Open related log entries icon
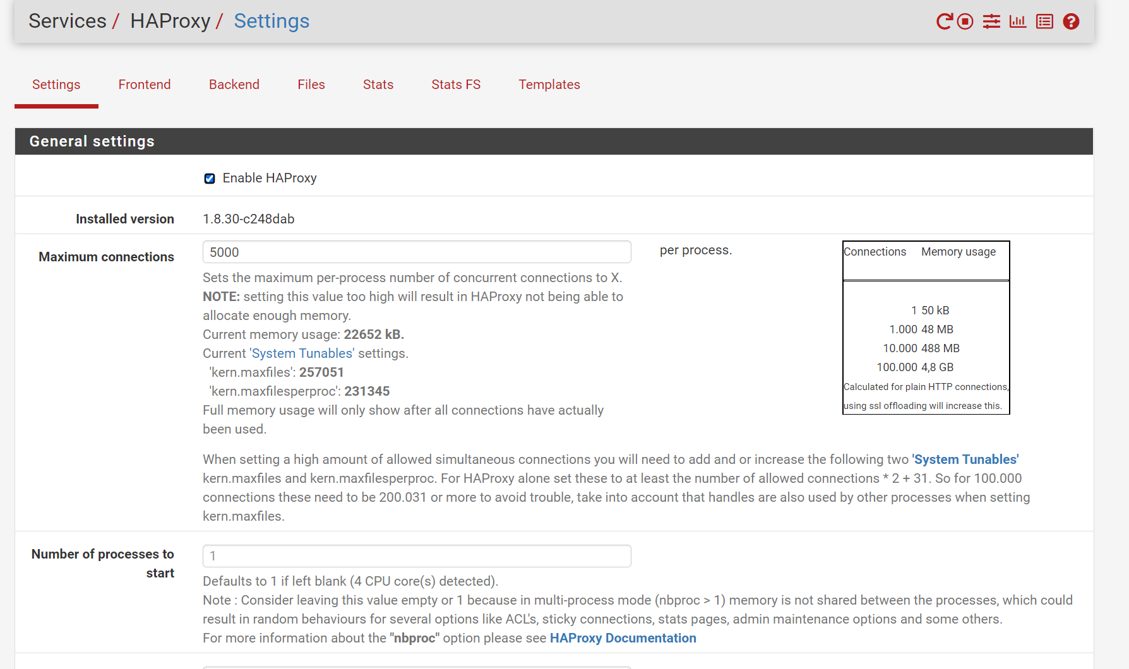Viewport: 1129px width, 669px height. tap(1044, 21)
